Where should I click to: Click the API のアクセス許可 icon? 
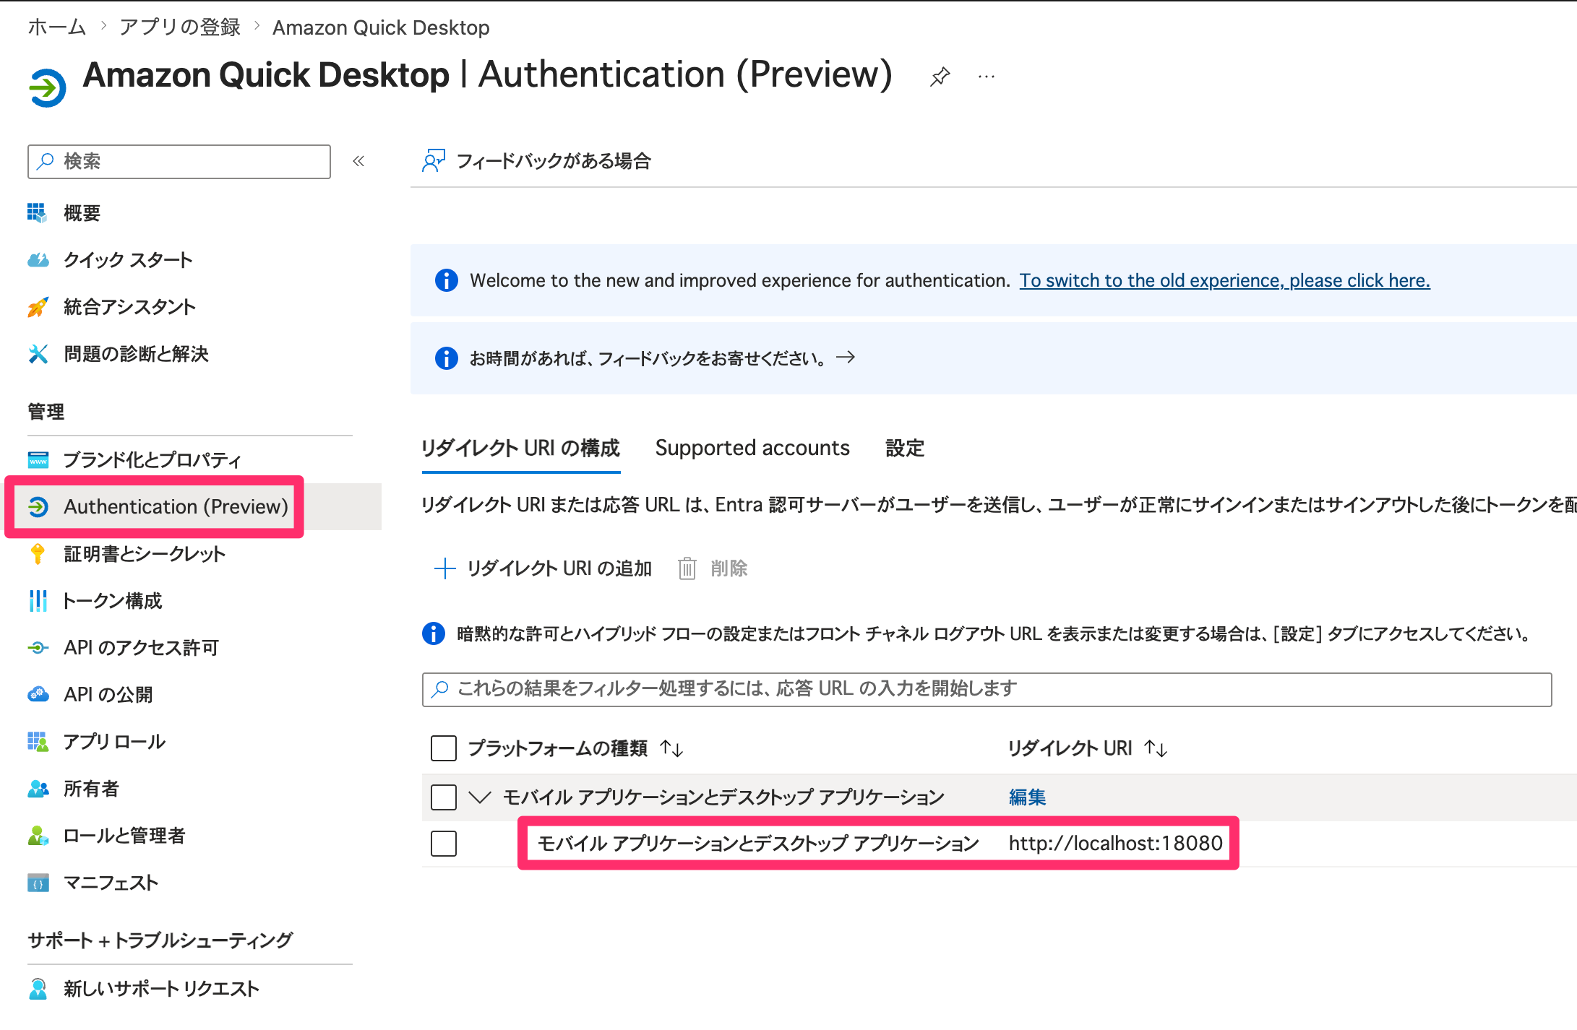coord(38,648)
